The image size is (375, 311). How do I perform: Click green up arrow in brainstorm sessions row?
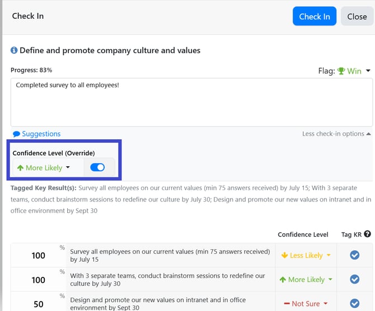(282, 280)
